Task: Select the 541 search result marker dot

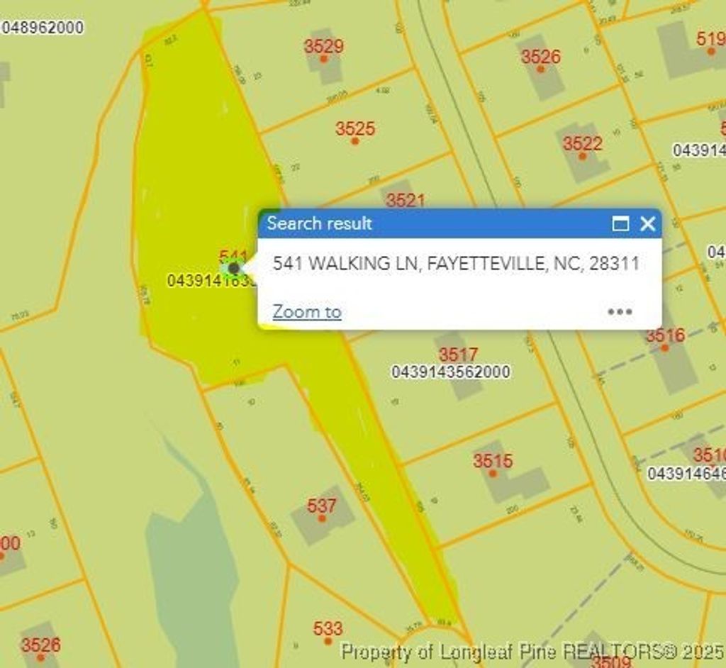Action: coord(233,268)
